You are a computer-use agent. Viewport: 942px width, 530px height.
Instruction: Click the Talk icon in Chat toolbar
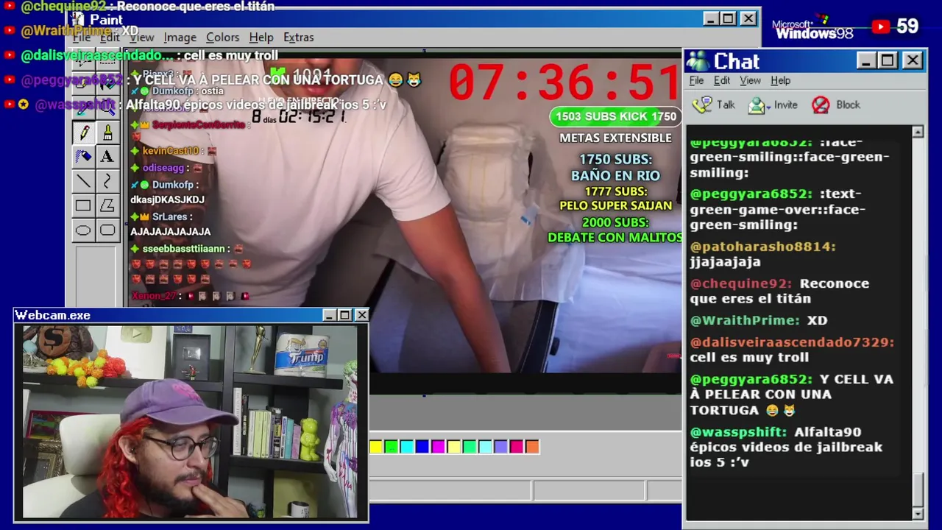[x=704, y=105]
